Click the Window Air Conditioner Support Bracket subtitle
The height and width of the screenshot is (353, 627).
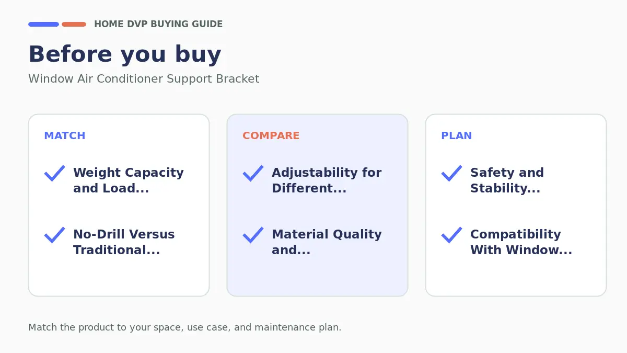point(144,79)
